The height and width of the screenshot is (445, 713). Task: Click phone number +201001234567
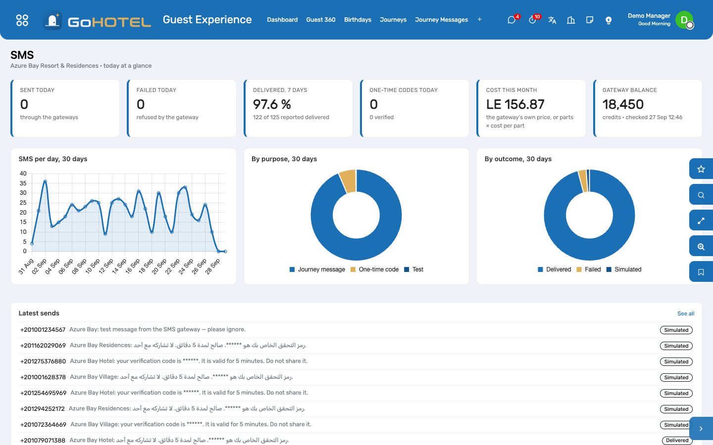coord(43,330)
